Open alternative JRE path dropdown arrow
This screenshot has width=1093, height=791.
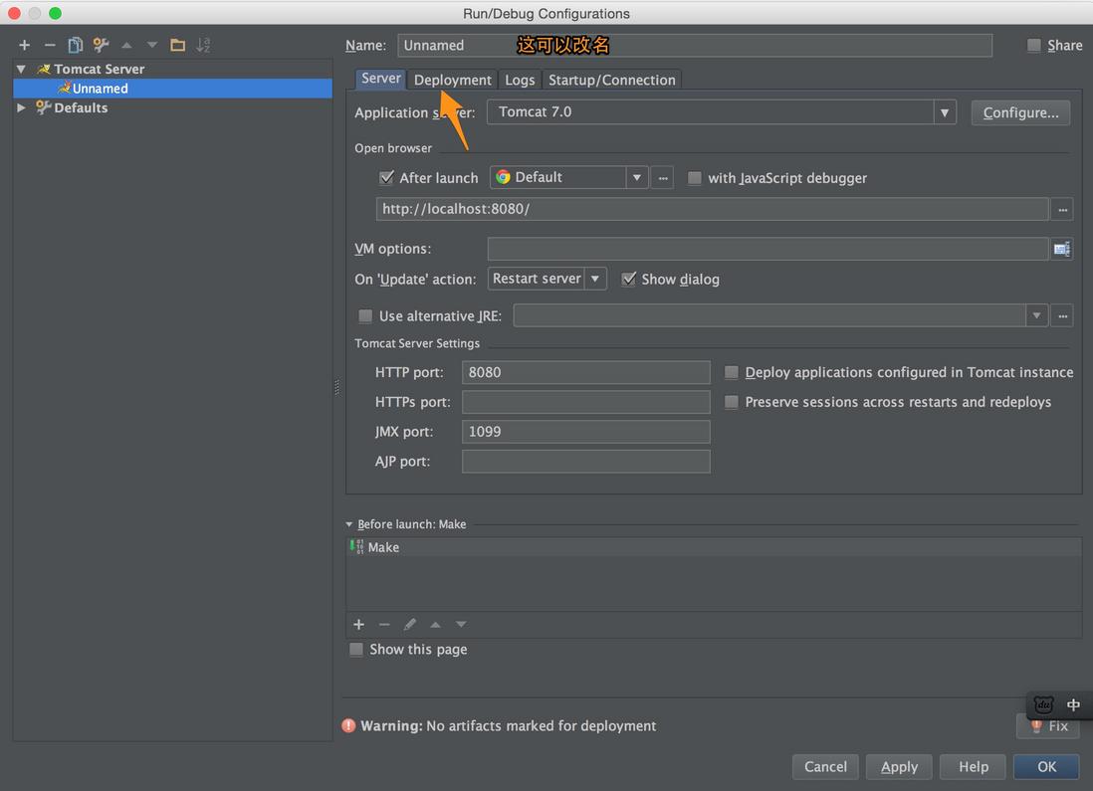click(x=1036, y=315)
